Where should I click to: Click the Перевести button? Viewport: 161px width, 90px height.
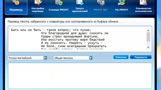pyautogui.click(x=141, y=57)
